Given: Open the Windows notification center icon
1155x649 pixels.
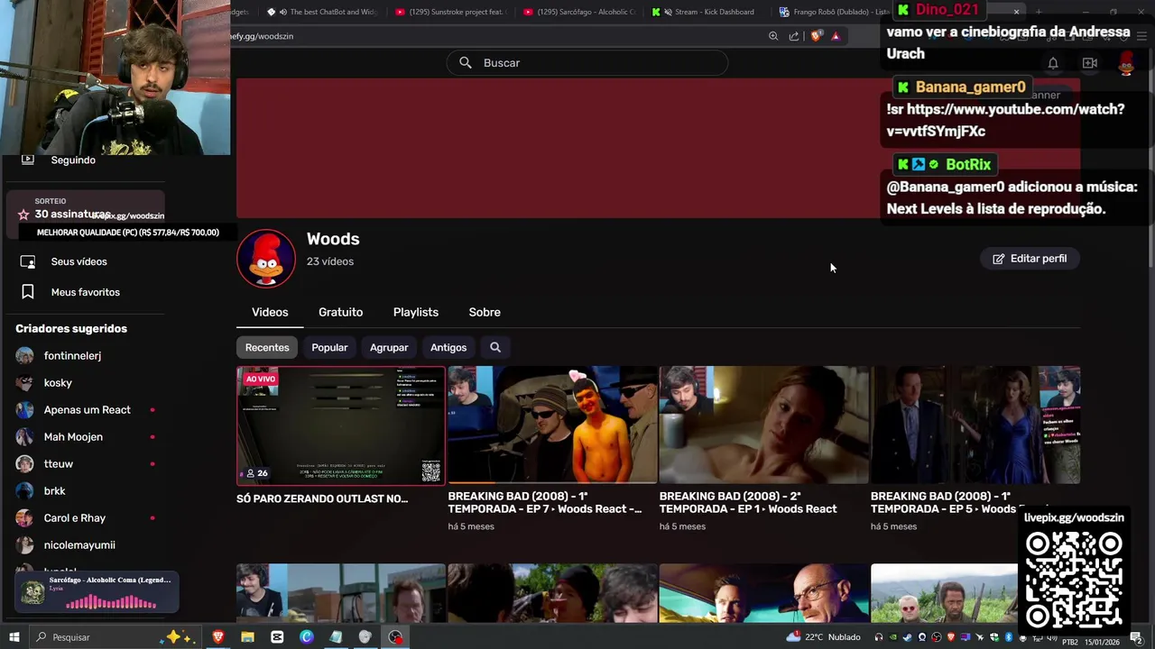Looking at the screenshot, I should (x=1136, y=637).
